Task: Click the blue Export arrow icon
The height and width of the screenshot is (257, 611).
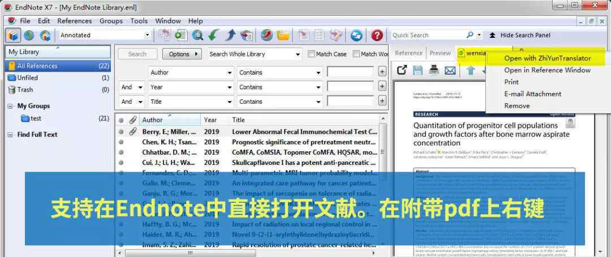Action: [x=230, y=36]
